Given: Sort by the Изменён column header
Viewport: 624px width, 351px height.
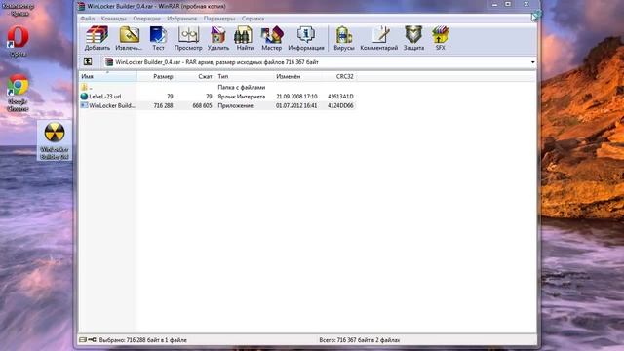Looking at the screenshot, I should (297, 76).
